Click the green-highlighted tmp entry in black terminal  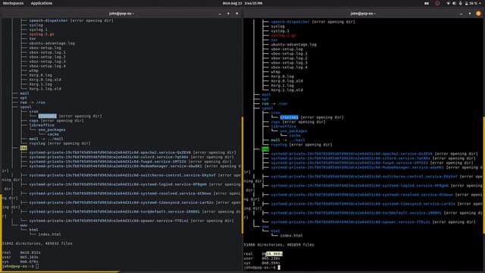click(x=265, y=149)
